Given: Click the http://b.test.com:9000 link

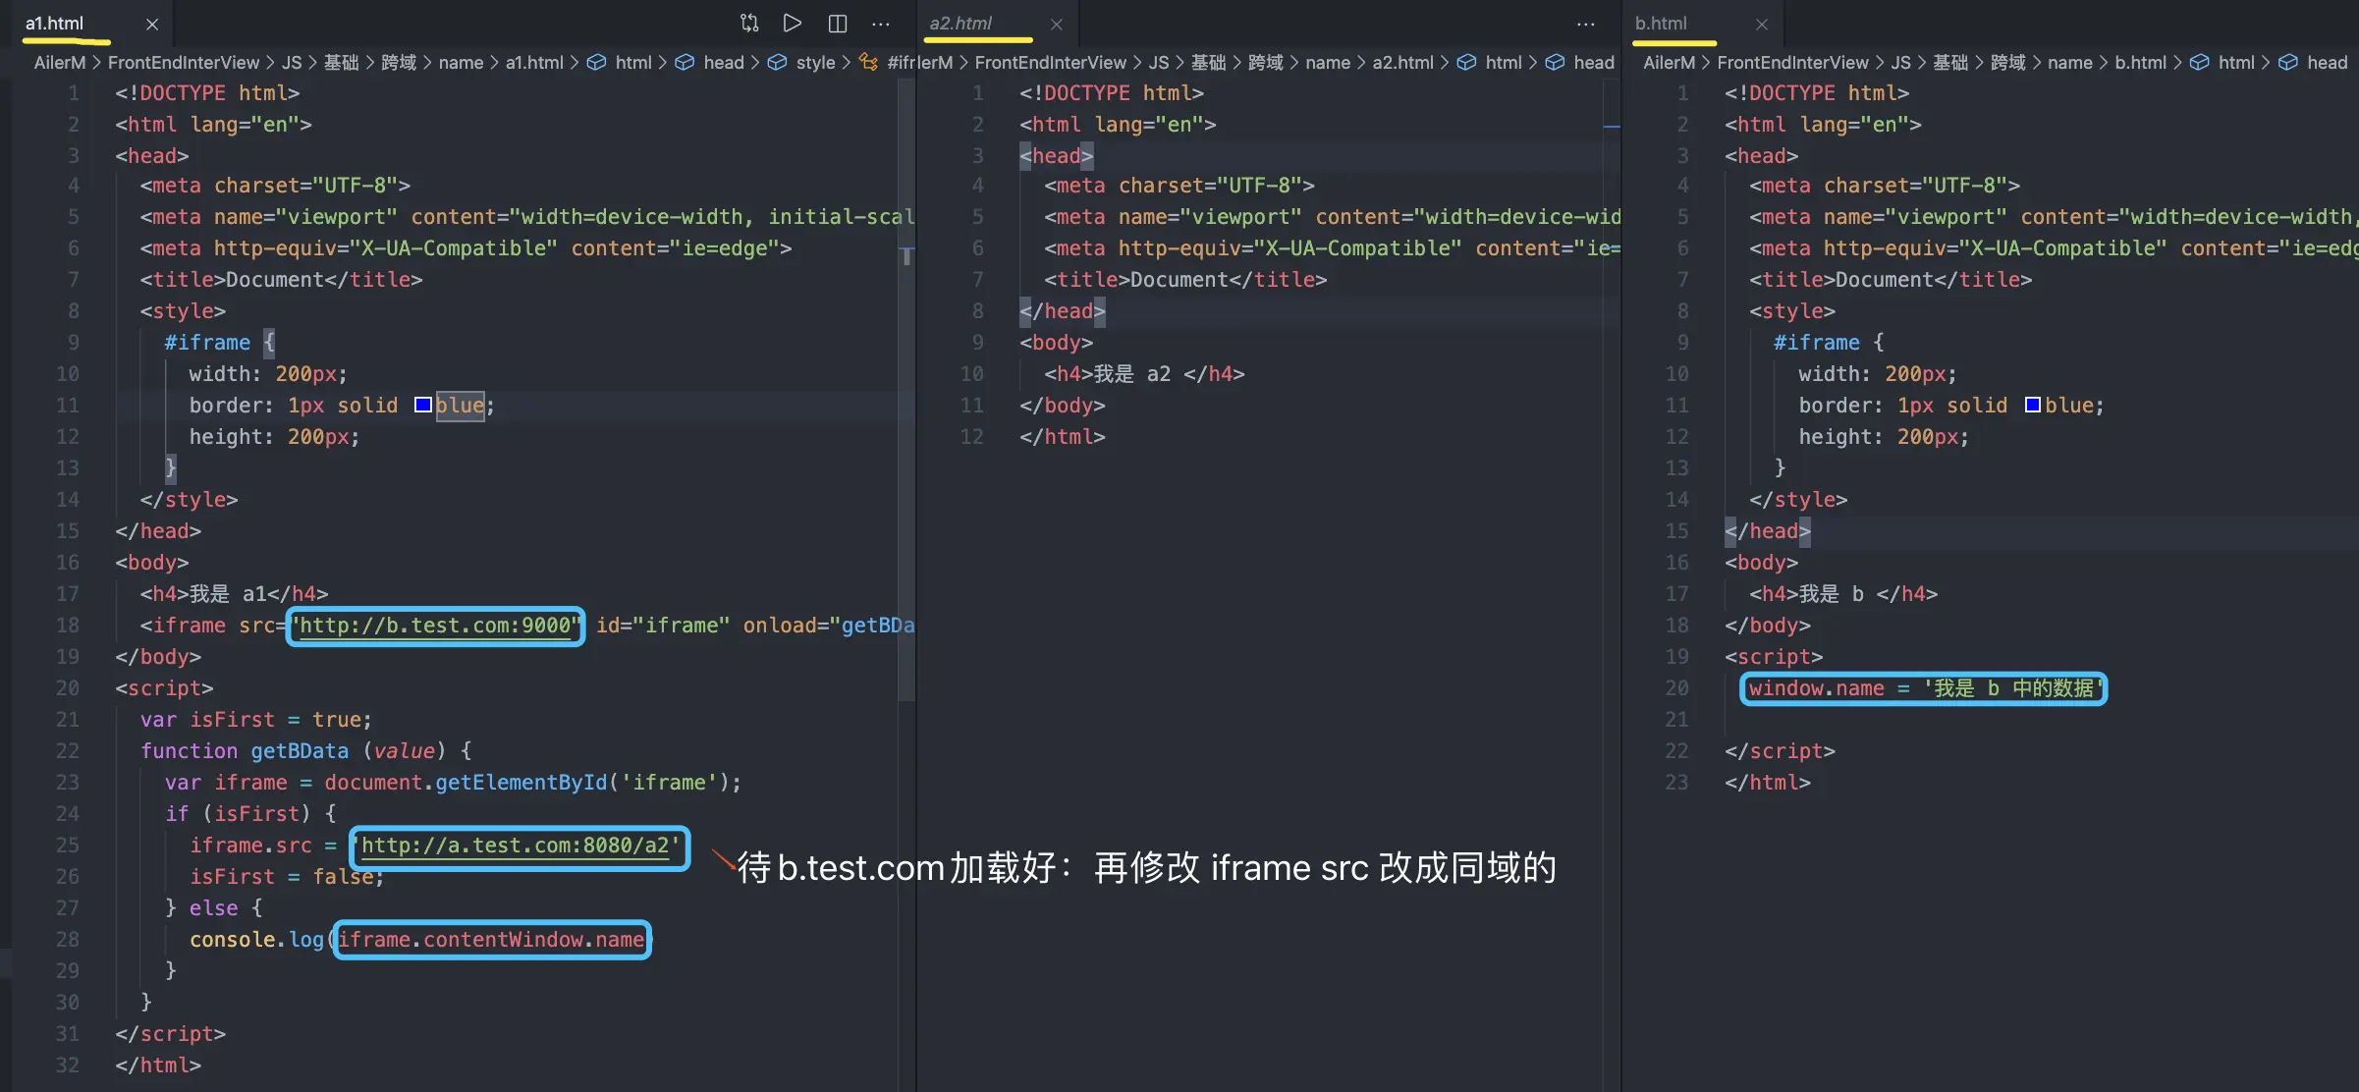Looking at the screenshot, I should coord(435,626).
